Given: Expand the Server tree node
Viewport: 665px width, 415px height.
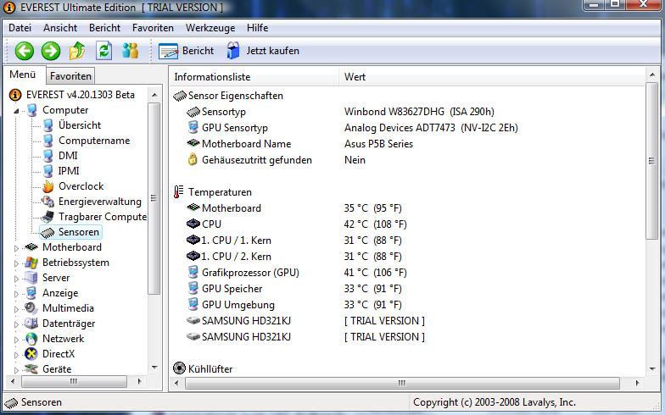Looking at the screenshot, I should coord(16,279).
